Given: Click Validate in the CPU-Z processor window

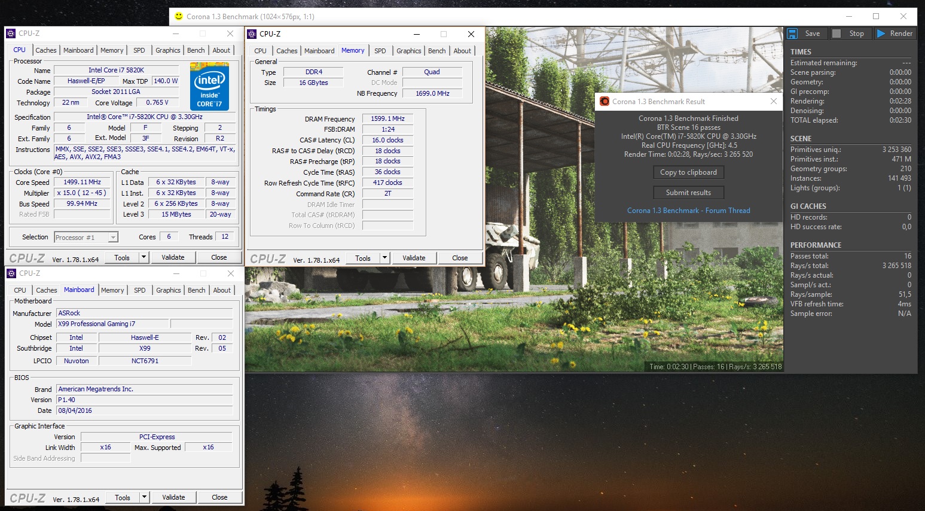Looking at the screenshot, I should [173, 257].
